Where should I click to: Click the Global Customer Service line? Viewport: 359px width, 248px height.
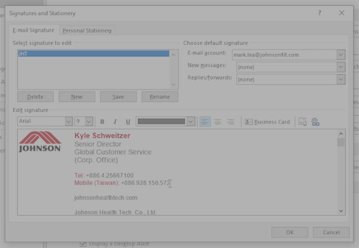coord(113,152)
